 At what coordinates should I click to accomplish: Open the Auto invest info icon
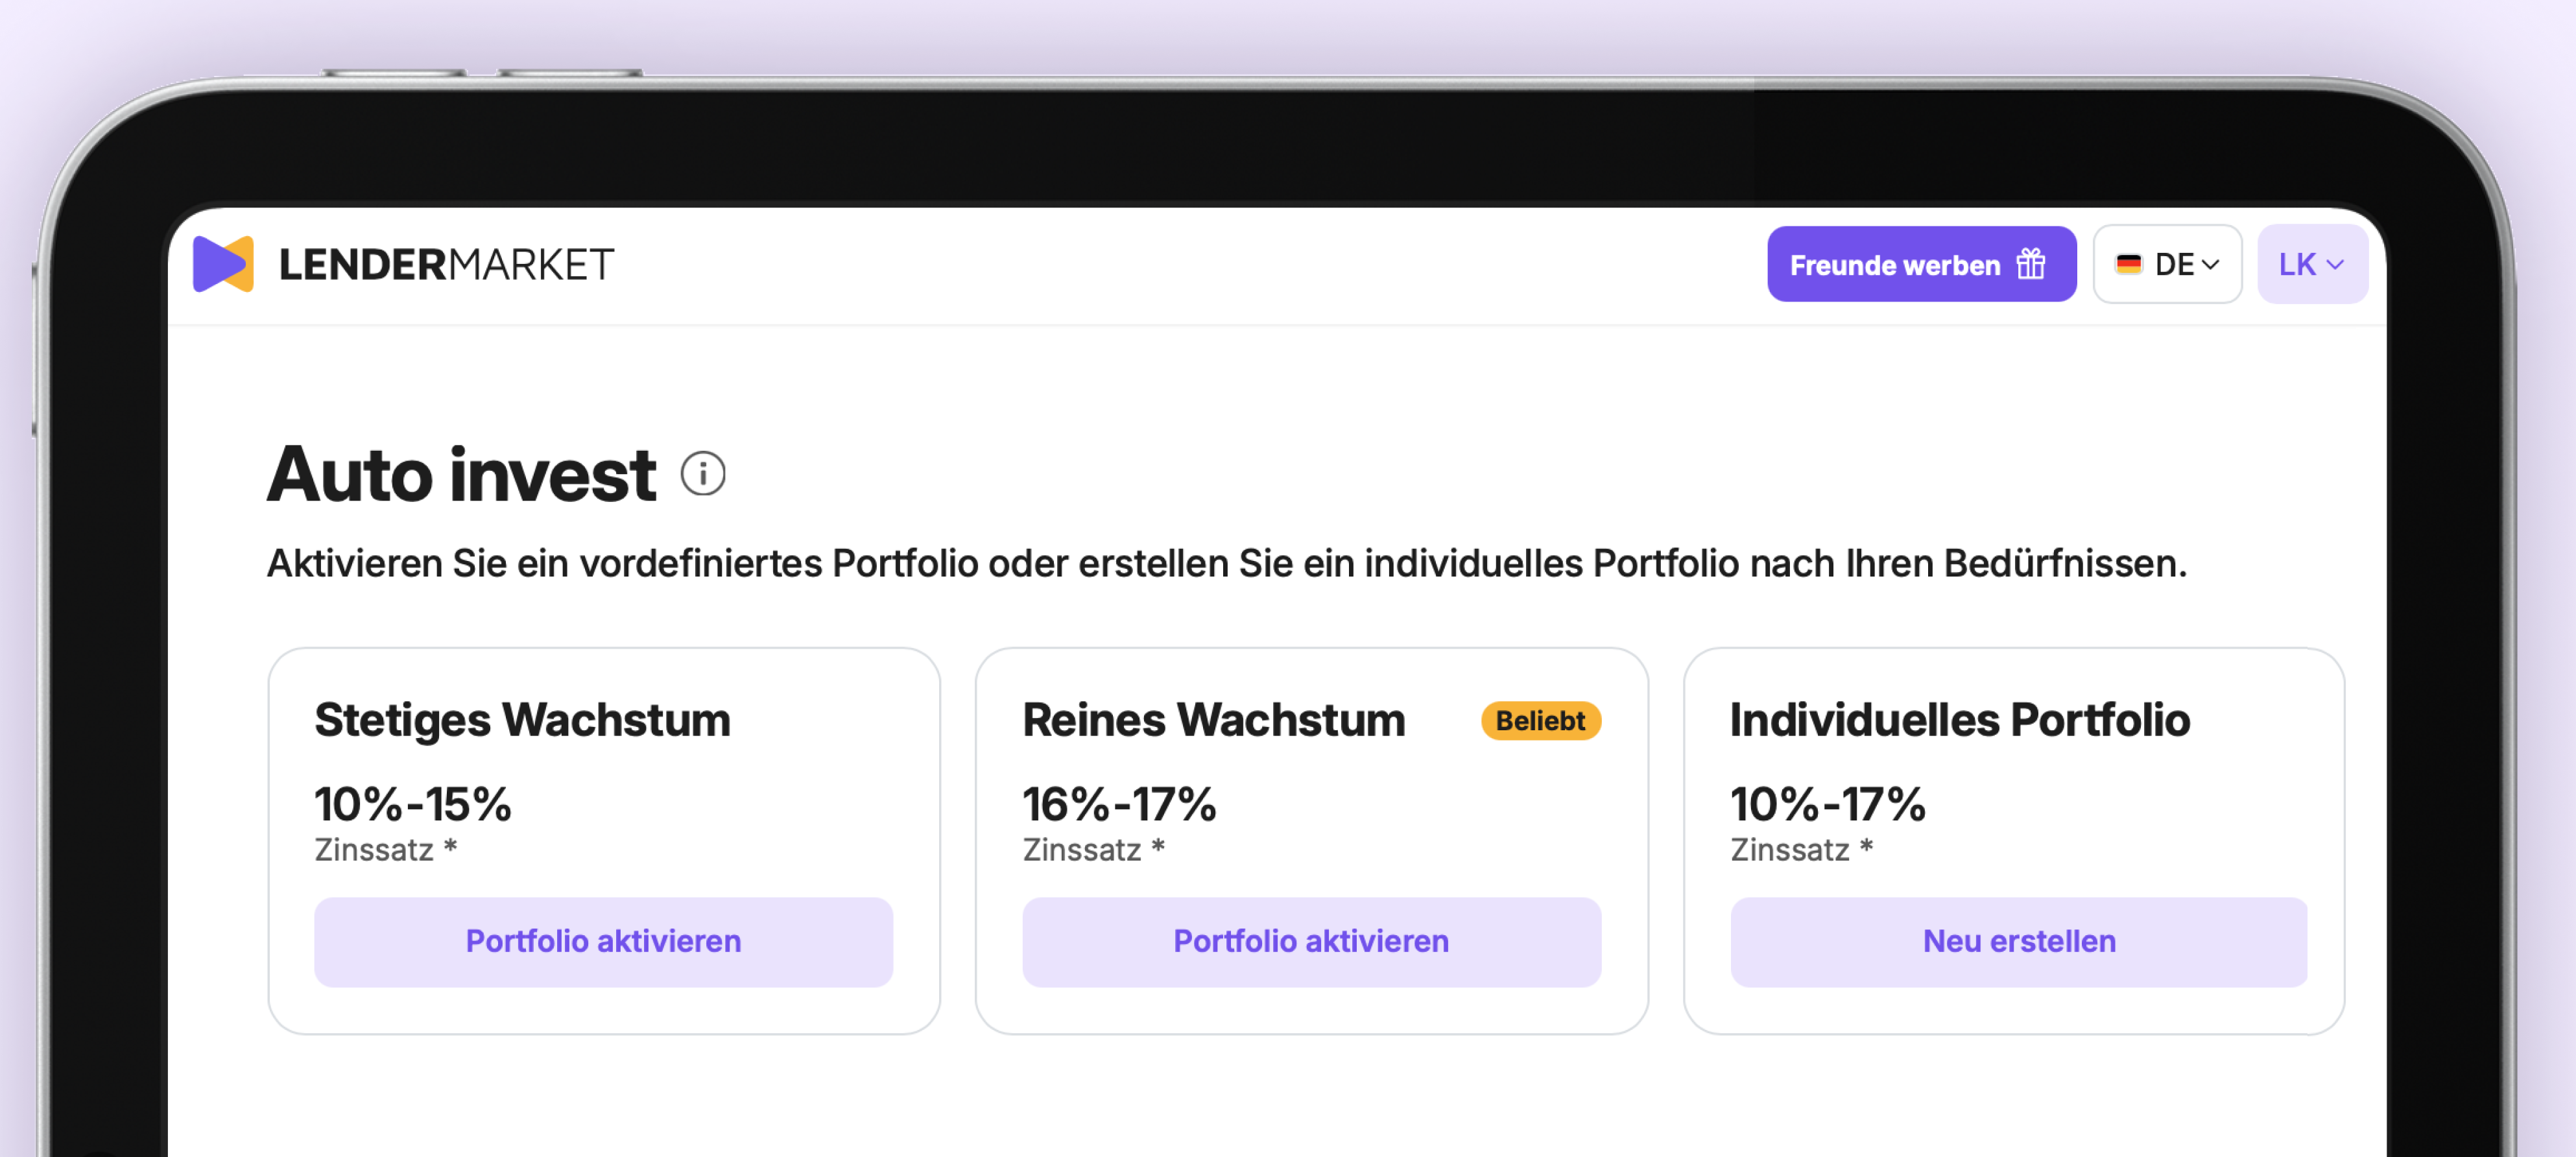pyautogui.click(x=703, y=474)
